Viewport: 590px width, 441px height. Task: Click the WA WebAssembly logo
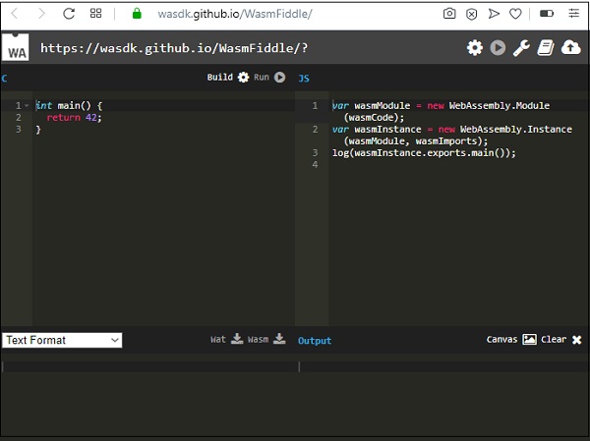[x=17, y=49]
